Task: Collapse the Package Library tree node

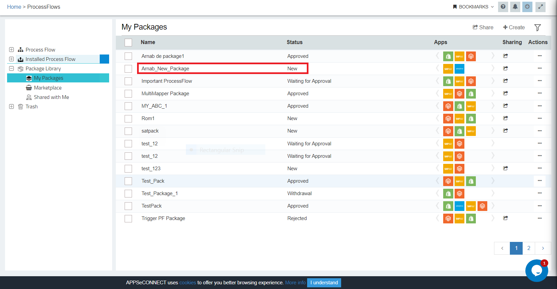Action: coord(11,68)
